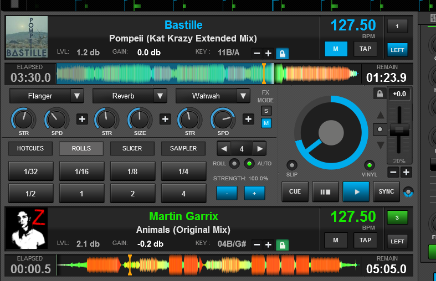Viewport: 436px width, 281px height.
Task: Click the blue play button
Action: coord(356,191)
